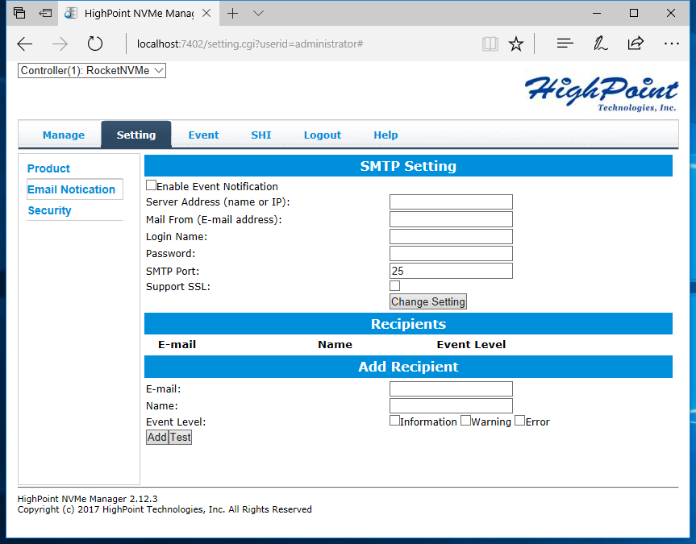Click the tabs set aside icon

point(19,13)
